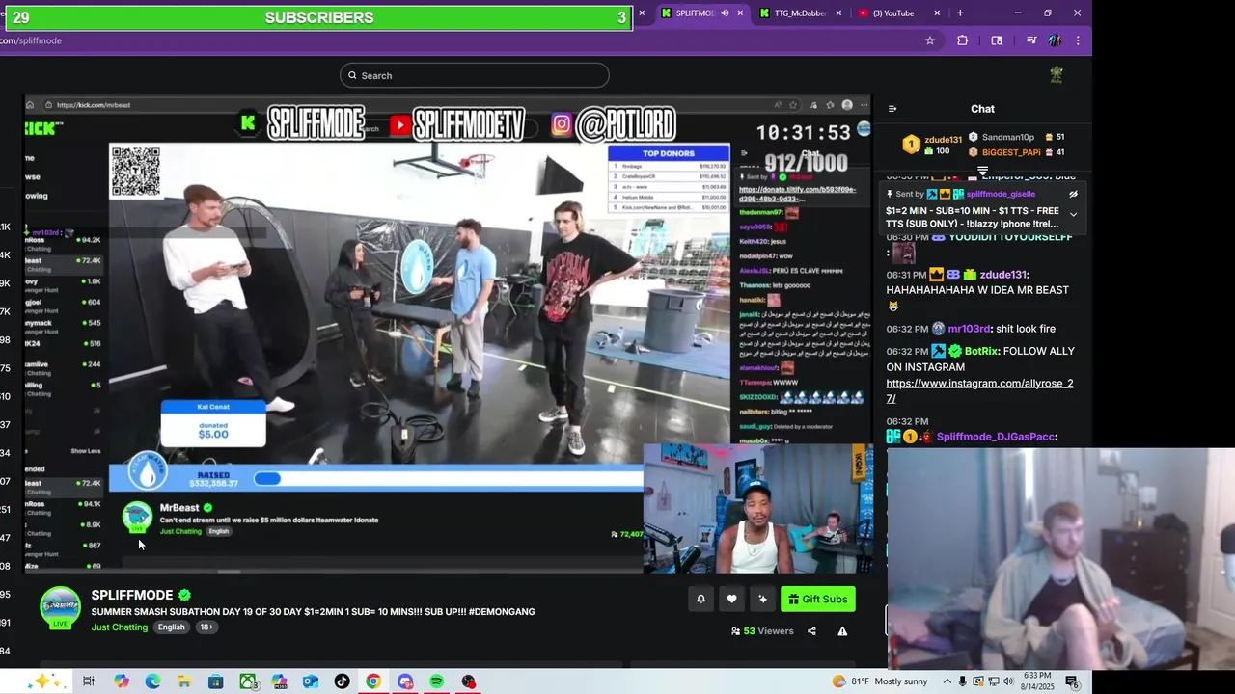Click the 18+ tag
Viewport: 1235px width, 694px height.
(206, 627)
